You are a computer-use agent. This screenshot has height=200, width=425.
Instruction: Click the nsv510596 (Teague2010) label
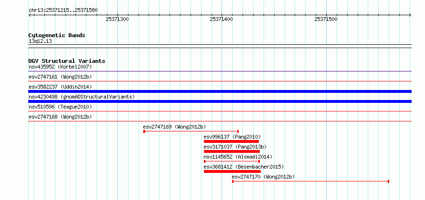60,107
